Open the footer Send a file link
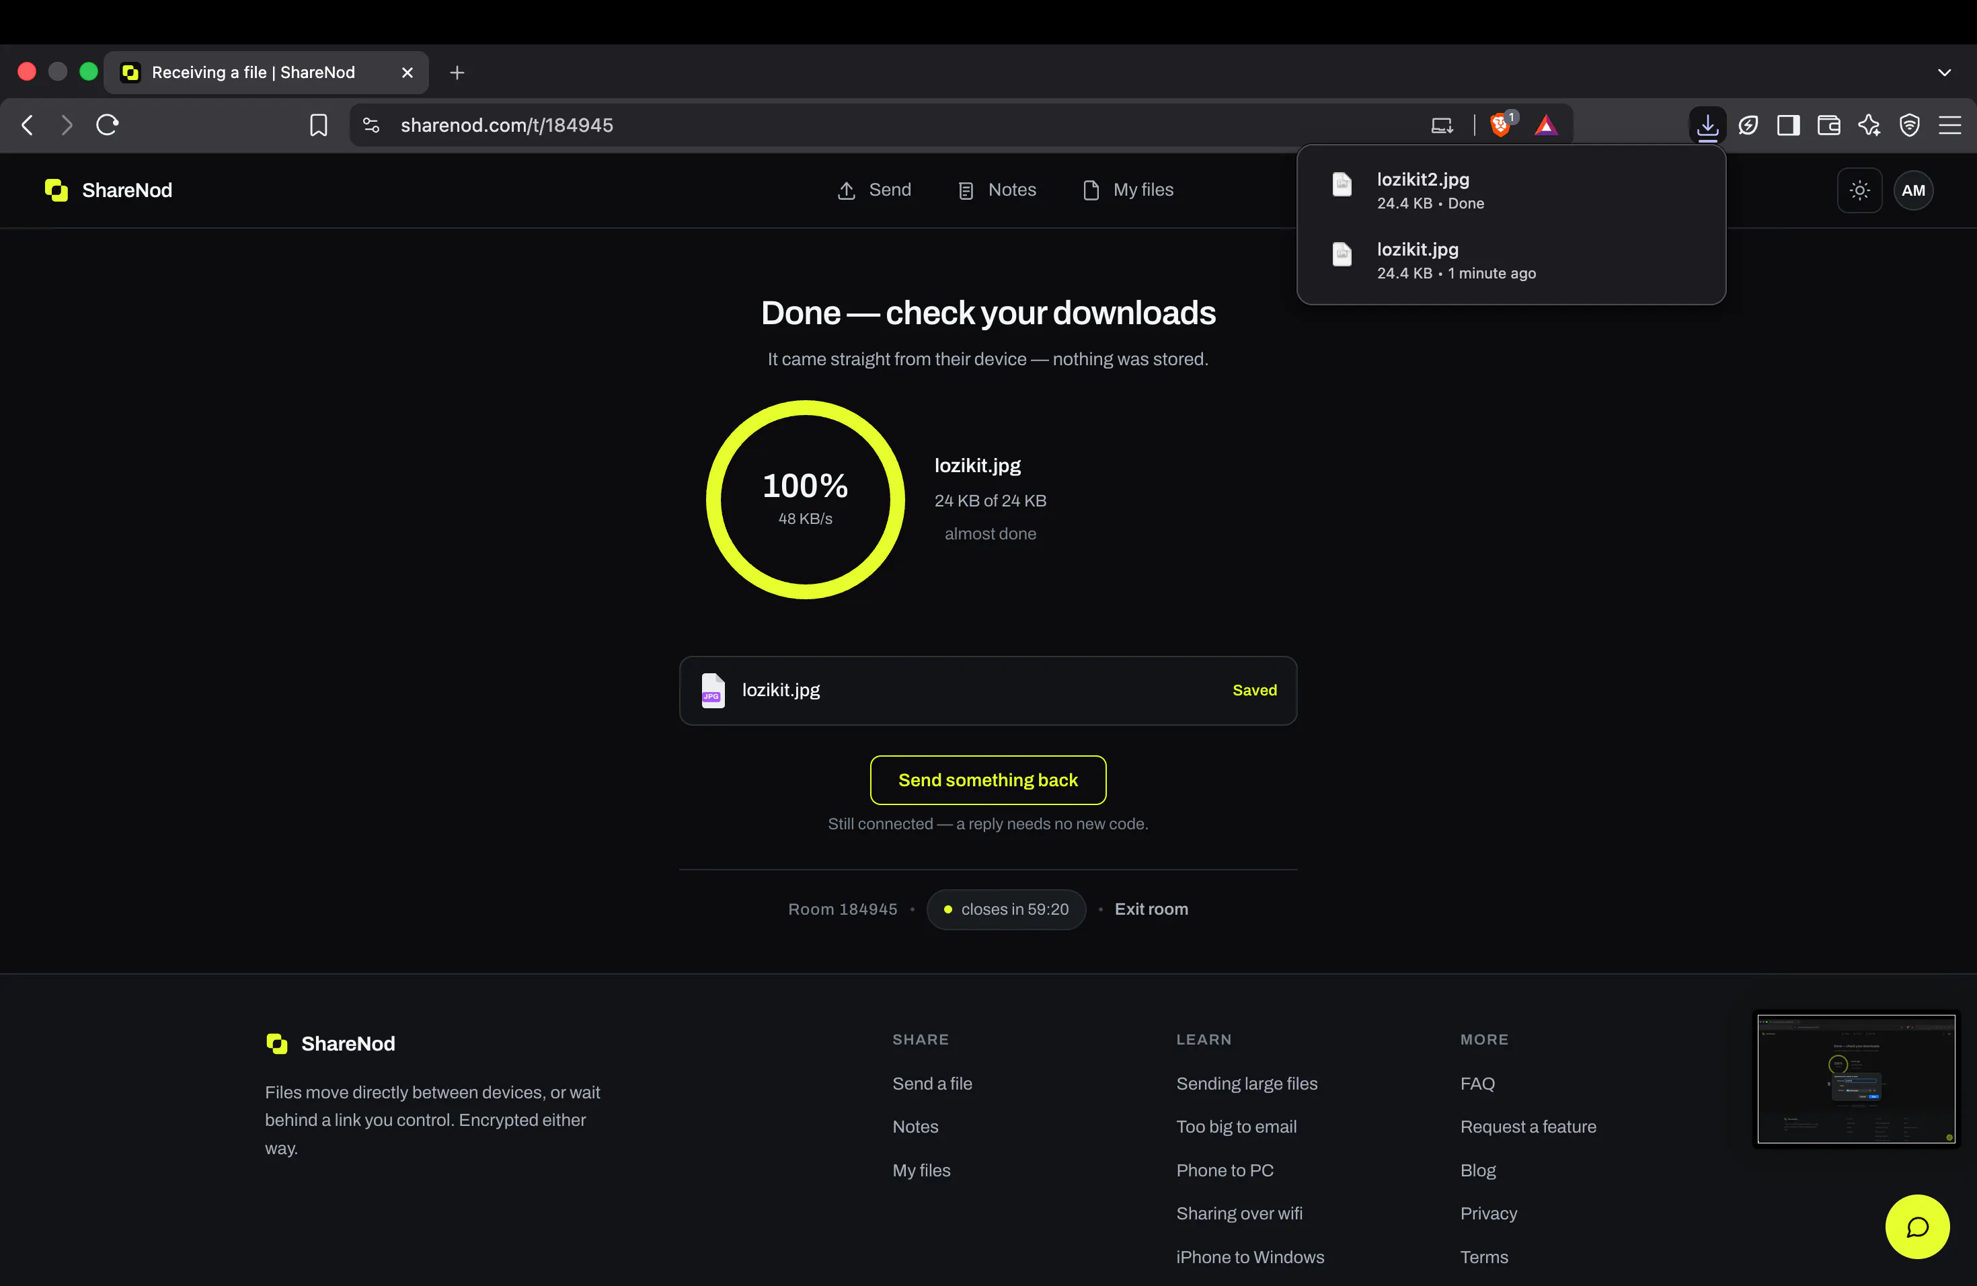 pos(932,1084)
